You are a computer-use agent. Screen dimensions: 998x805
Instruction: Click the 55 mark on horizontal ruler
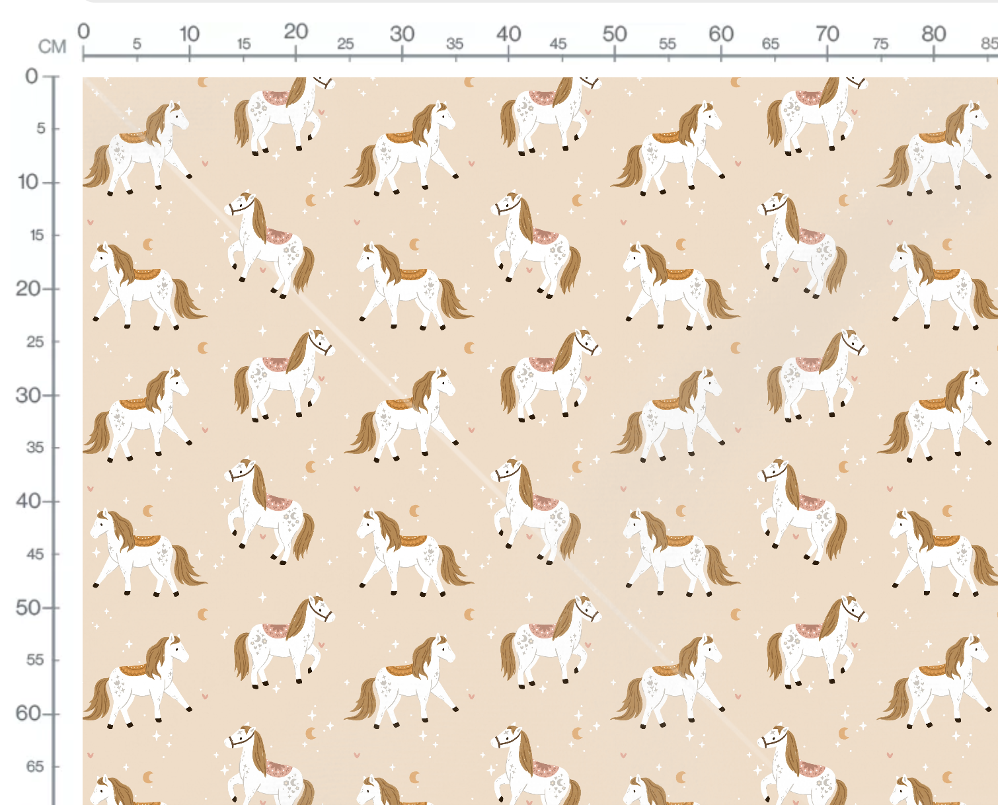click(668, 44)
